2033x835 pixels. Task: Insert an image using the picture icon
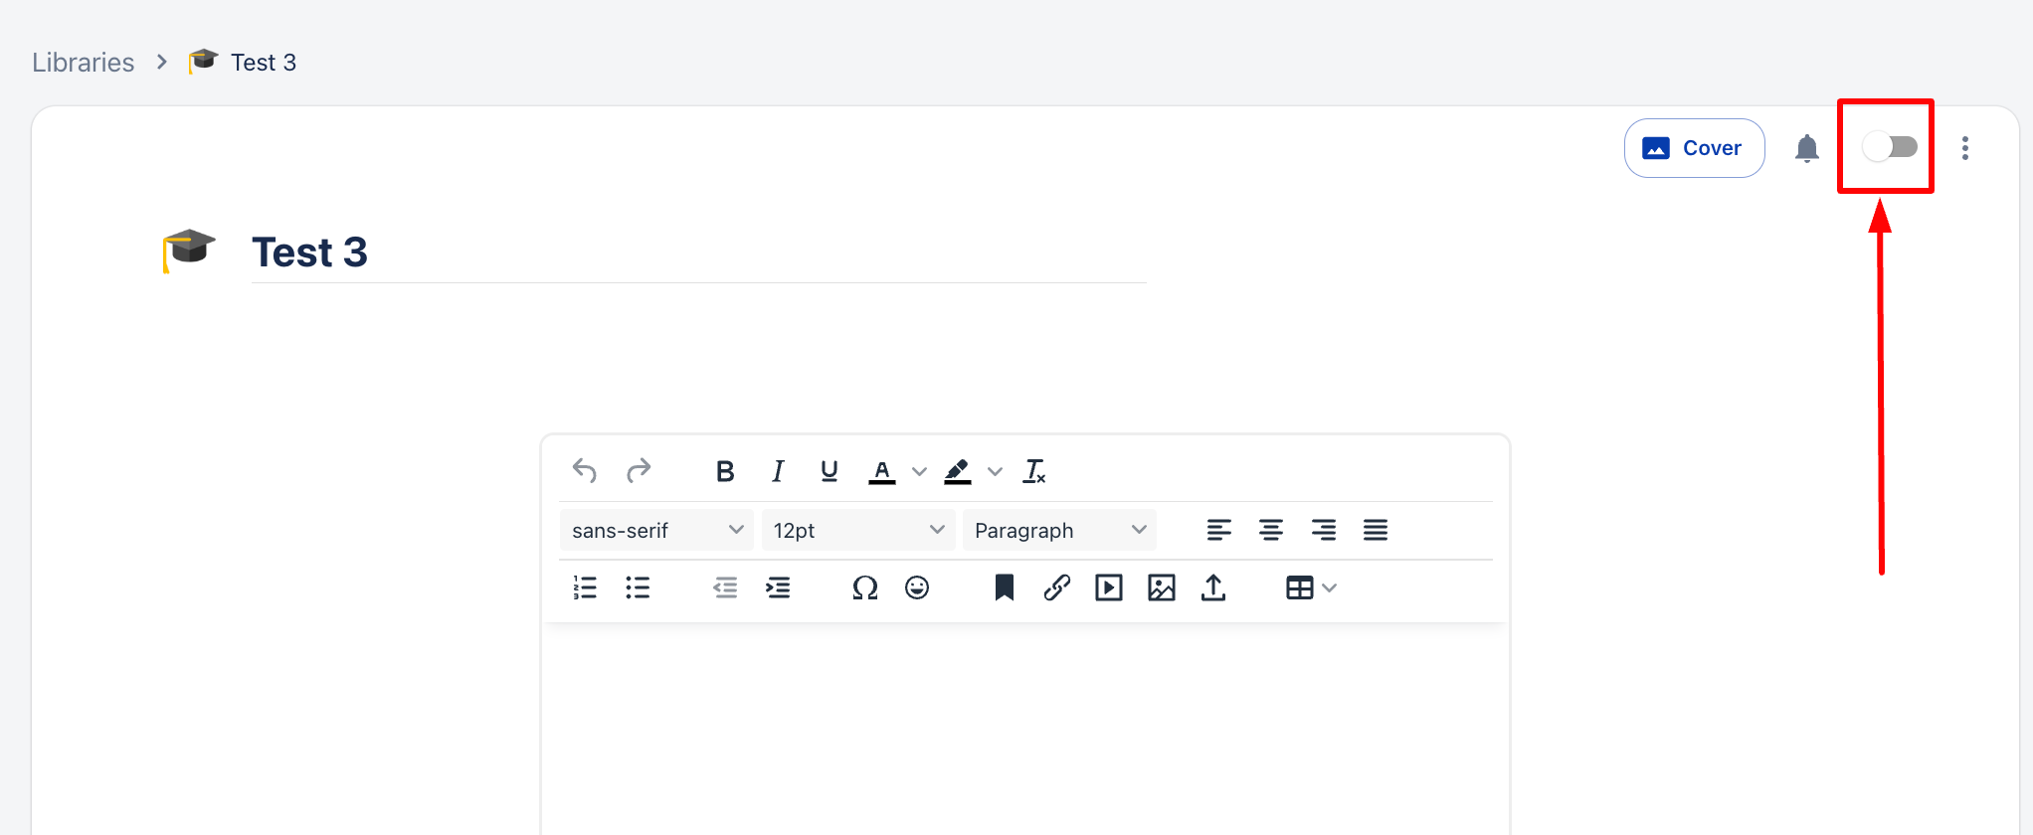tap(1161, 588)
